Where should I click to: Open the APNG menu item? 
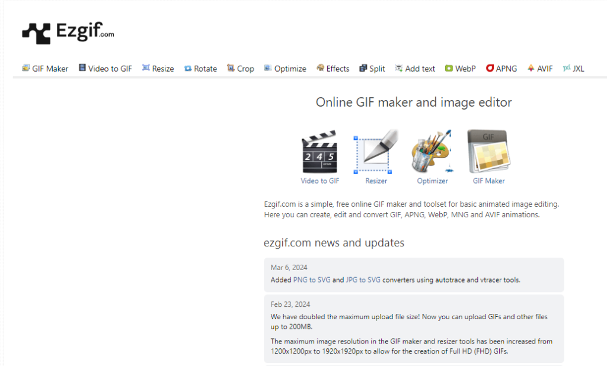point(501,69)
